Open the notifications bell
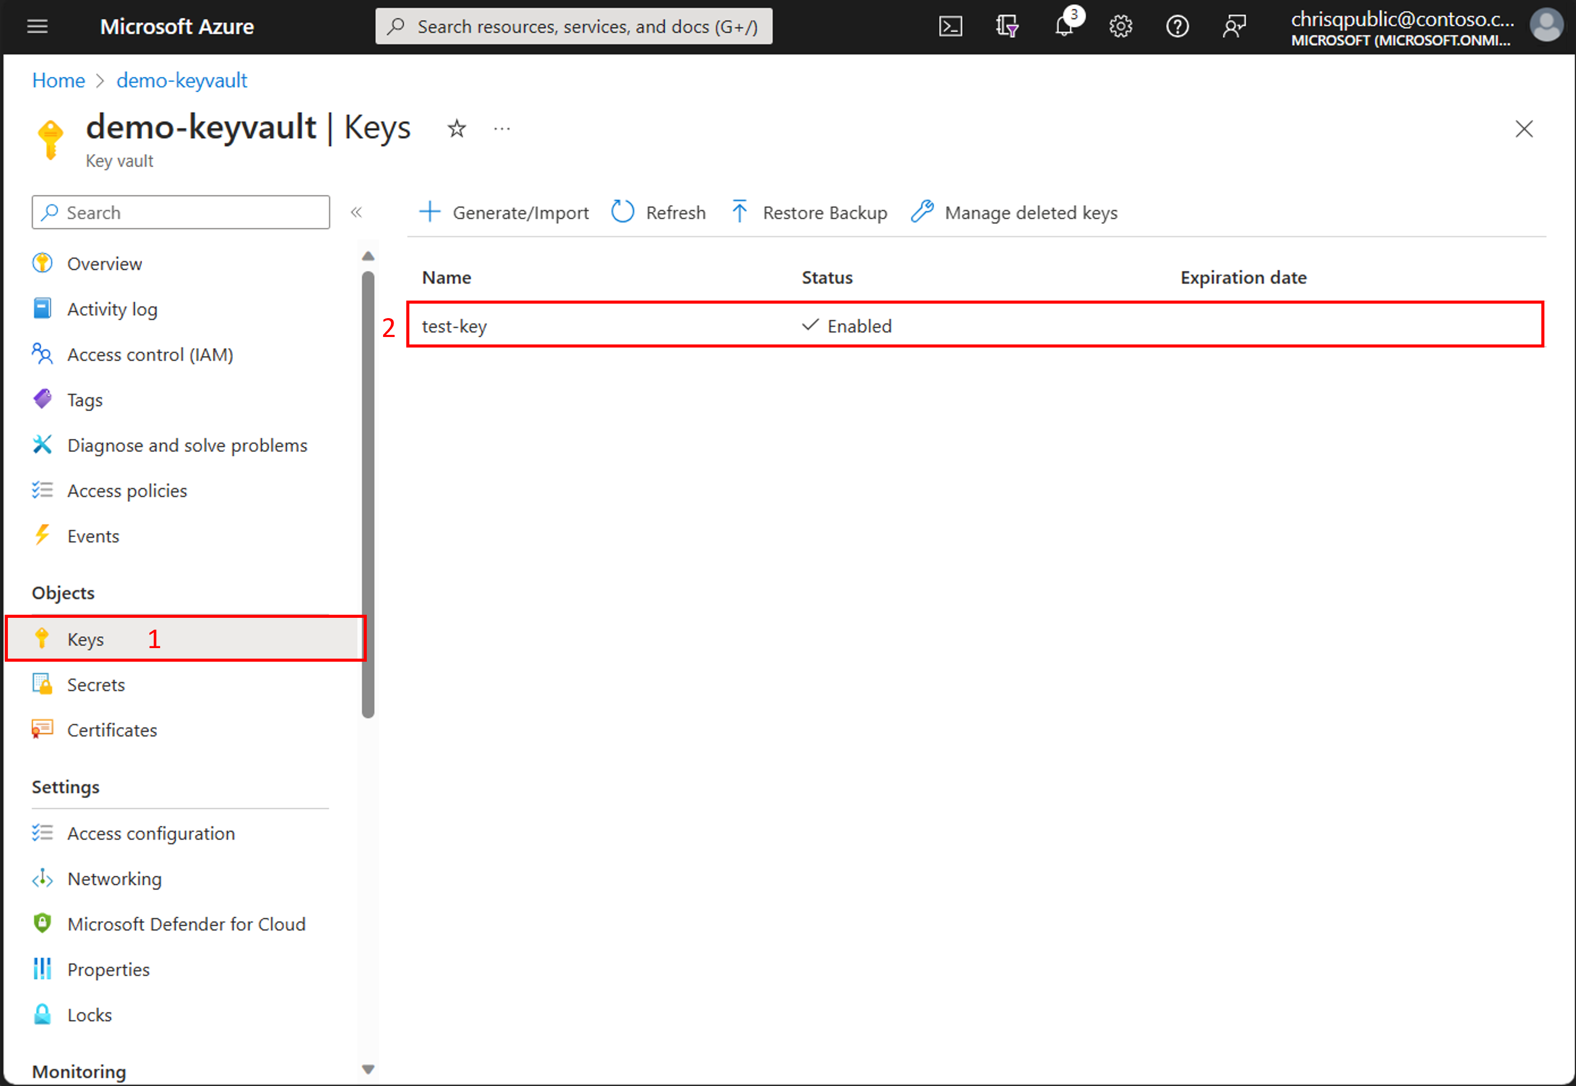The image size is (1576, 1086). pyautogui.click(x=1064, y=26)
